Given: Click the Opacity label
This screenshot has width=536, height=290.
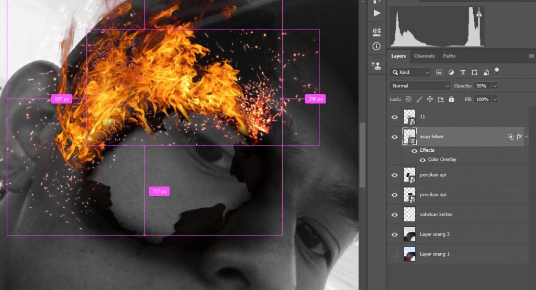Looking at the screenshot, I should pyautogui.click(x=463, y=86).
